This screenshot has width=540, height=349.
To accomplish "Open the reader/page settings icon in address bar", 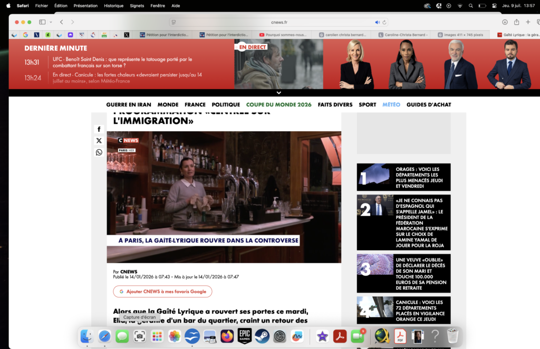I will (174, 22).
